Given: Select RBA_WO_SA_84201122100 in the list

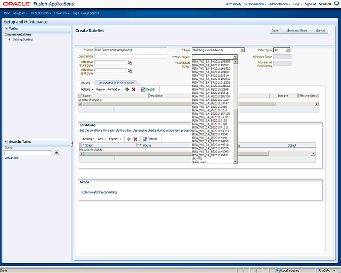Looking at the screenshot, I should pos(213,72).
